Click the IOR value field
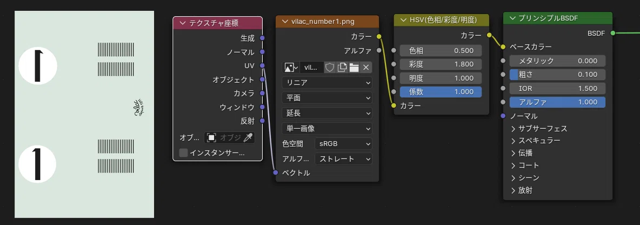The height and width of the screenshot is (225, 640). tap(557, 88)
